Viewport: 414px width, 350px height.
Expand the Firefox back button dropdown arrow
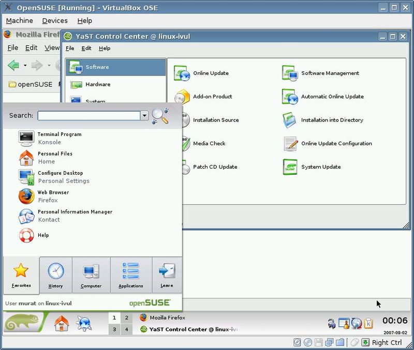click(x=25, y=66)
